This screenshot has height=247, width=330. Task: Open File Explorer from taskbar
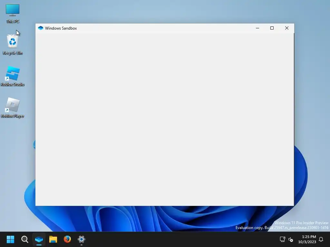coord(53,239)
